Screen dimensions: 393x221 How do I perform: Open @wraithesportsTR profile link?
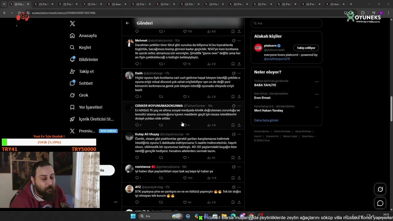click(x=277, y=59)
